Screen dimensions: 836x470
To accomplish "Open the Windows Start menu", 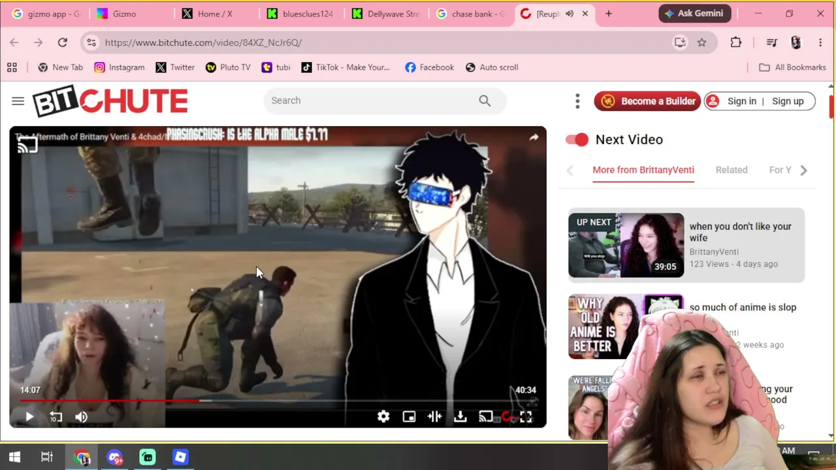I will pos(14,457).
